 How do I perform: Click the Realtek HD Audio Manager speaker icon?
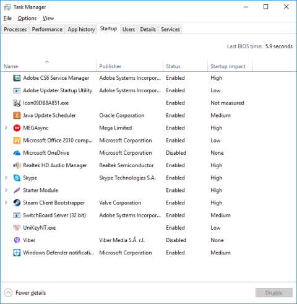17,165
